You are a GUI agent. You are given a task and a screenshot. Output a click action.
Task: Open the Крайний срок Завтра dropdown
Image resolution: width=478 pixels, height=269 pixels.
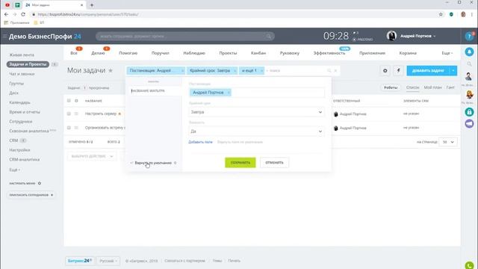click(x=256, y=112)
